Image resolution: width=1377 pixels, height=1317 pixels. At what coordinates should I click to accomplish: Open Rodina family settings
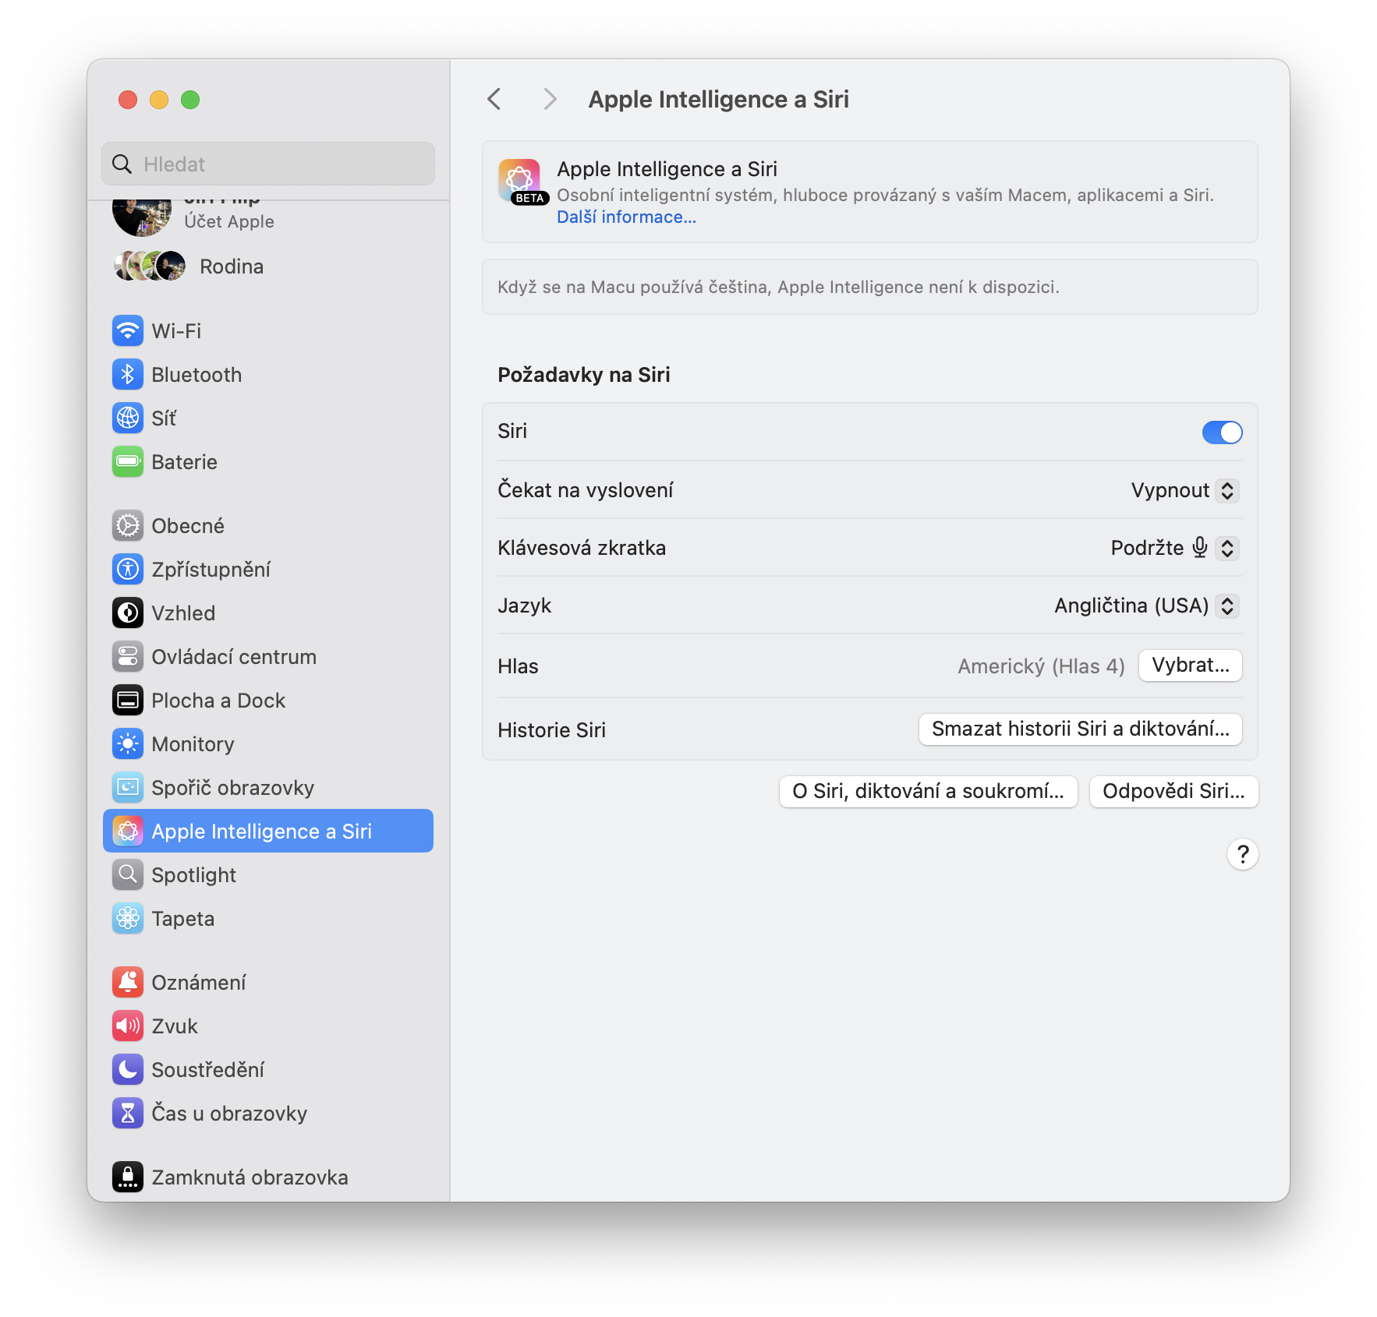click(268, 267)
